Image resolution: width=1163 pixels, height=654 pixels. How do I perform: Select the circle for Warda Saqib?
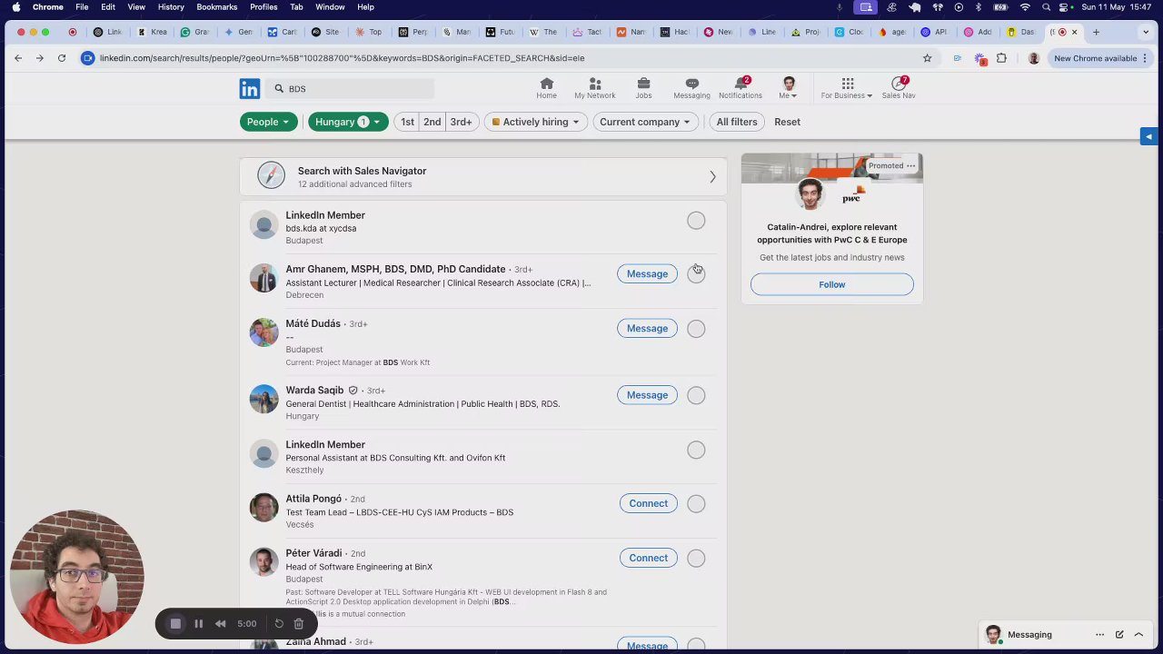pos(696,395)
